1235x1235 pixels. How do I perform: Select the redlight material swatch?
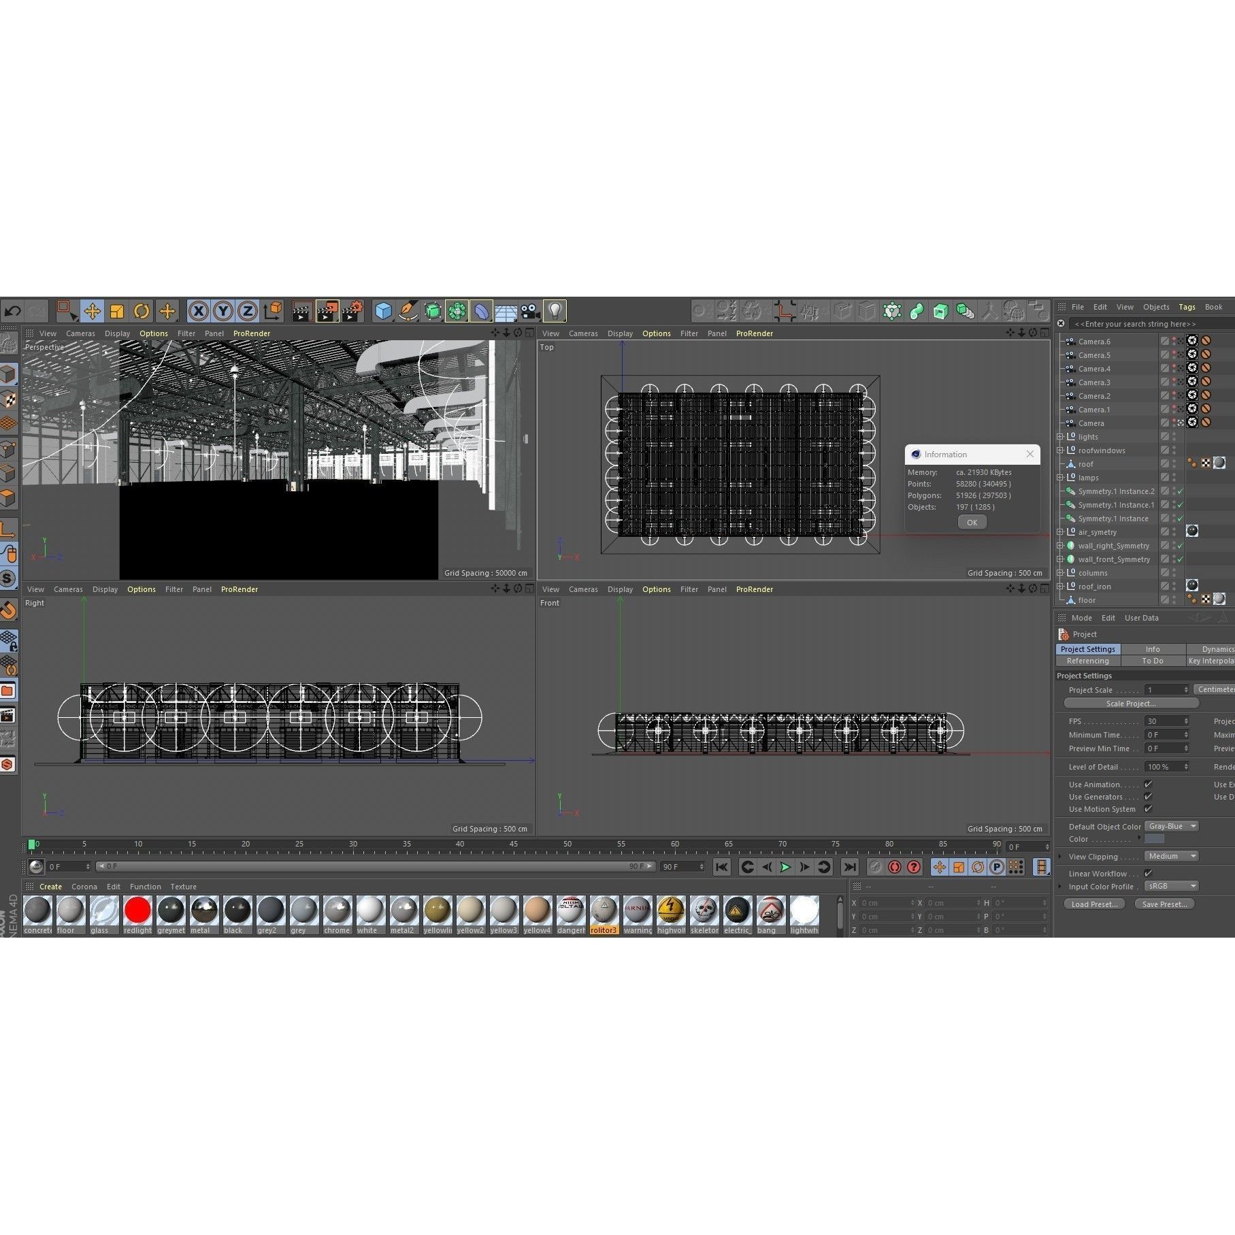[x=137, y=910]
